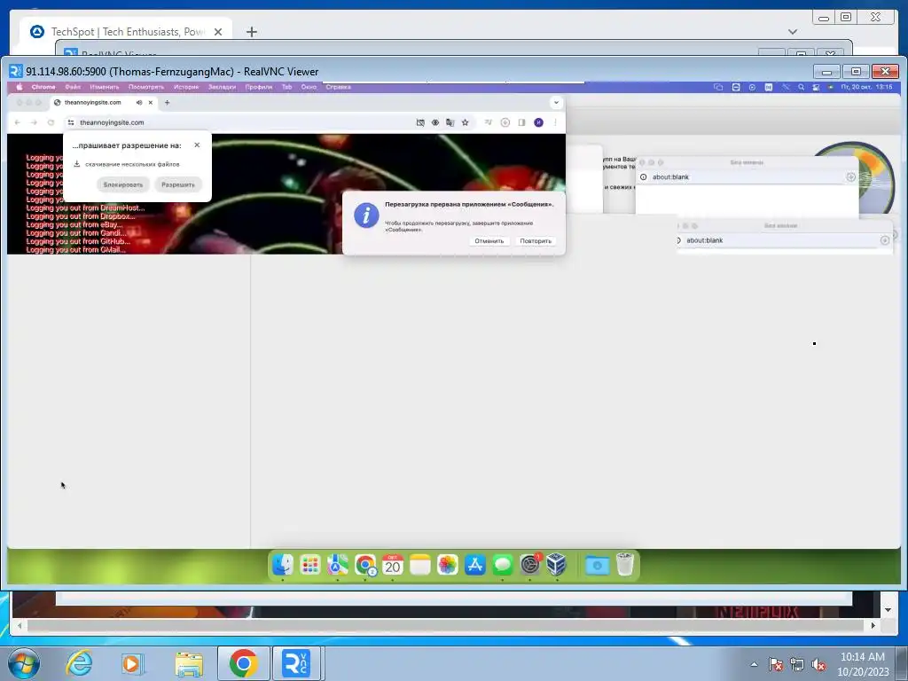This screenshot has height=681, width=908.
Task: Open Chrome in the Mac dock
Action: click(365, 565)
